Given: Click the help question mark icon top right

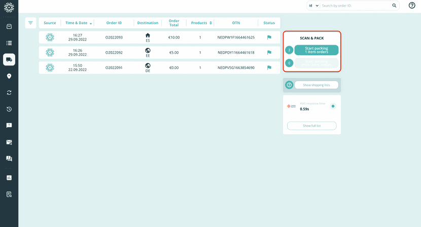Looking at the screenshot, I should 412,6.
